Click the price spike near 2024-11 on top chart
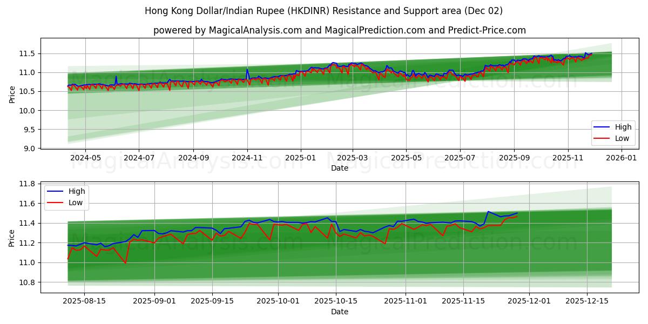 click(247, 69)
